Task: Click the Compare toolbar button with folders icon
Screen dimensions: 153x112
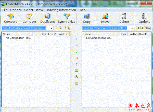Action: tap(11, 18)
